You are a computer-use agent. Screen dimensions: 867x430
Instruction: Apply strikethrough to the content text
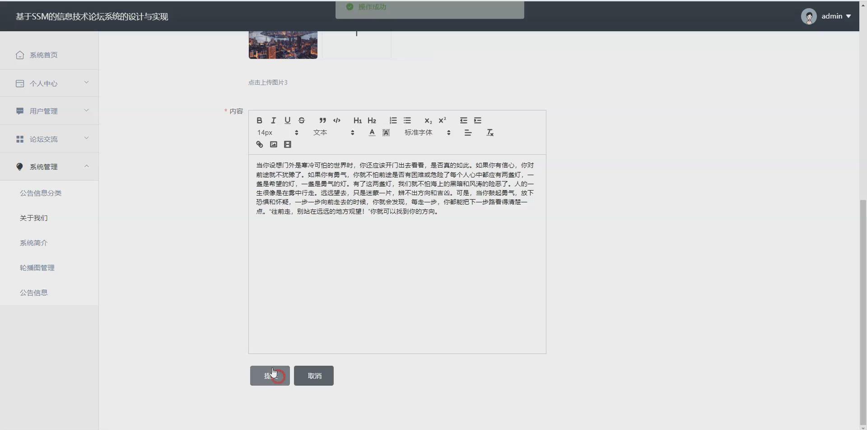(301, 120)
